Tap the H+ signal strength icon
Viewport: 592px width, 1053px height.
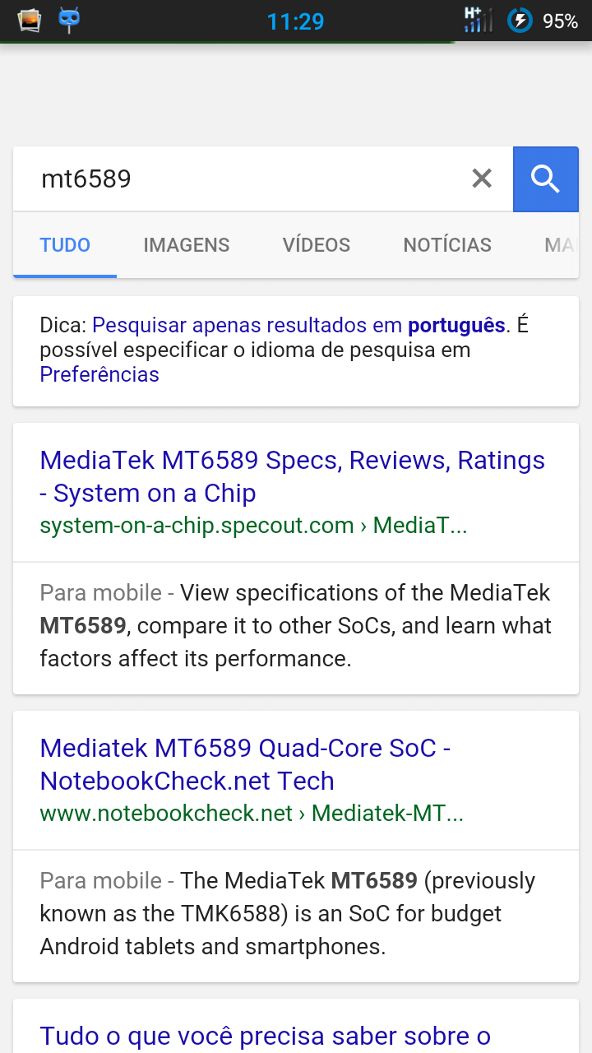[x=477, y=20]
